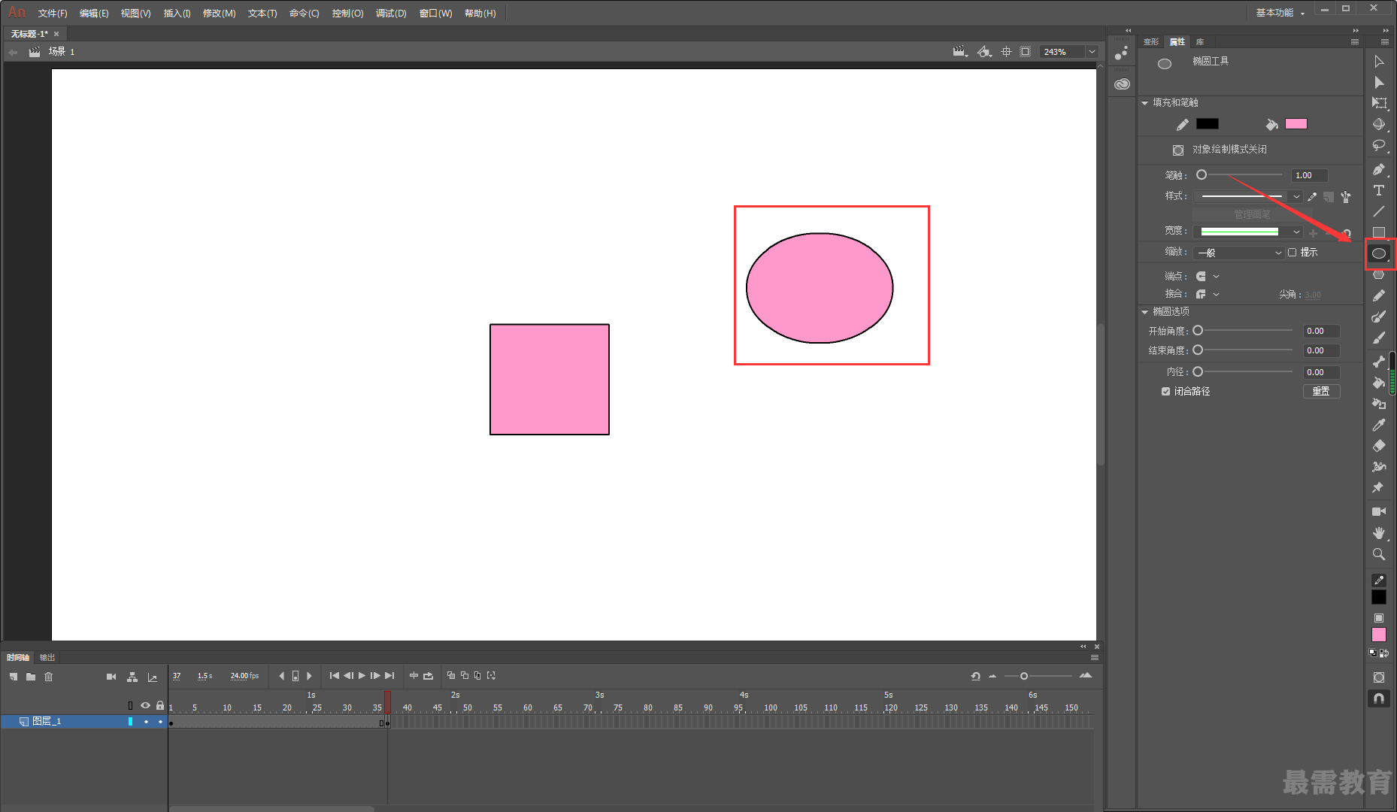Toggle clip content outside stage icon
The image size is (1397, 812).
[x=1025, y=52]
